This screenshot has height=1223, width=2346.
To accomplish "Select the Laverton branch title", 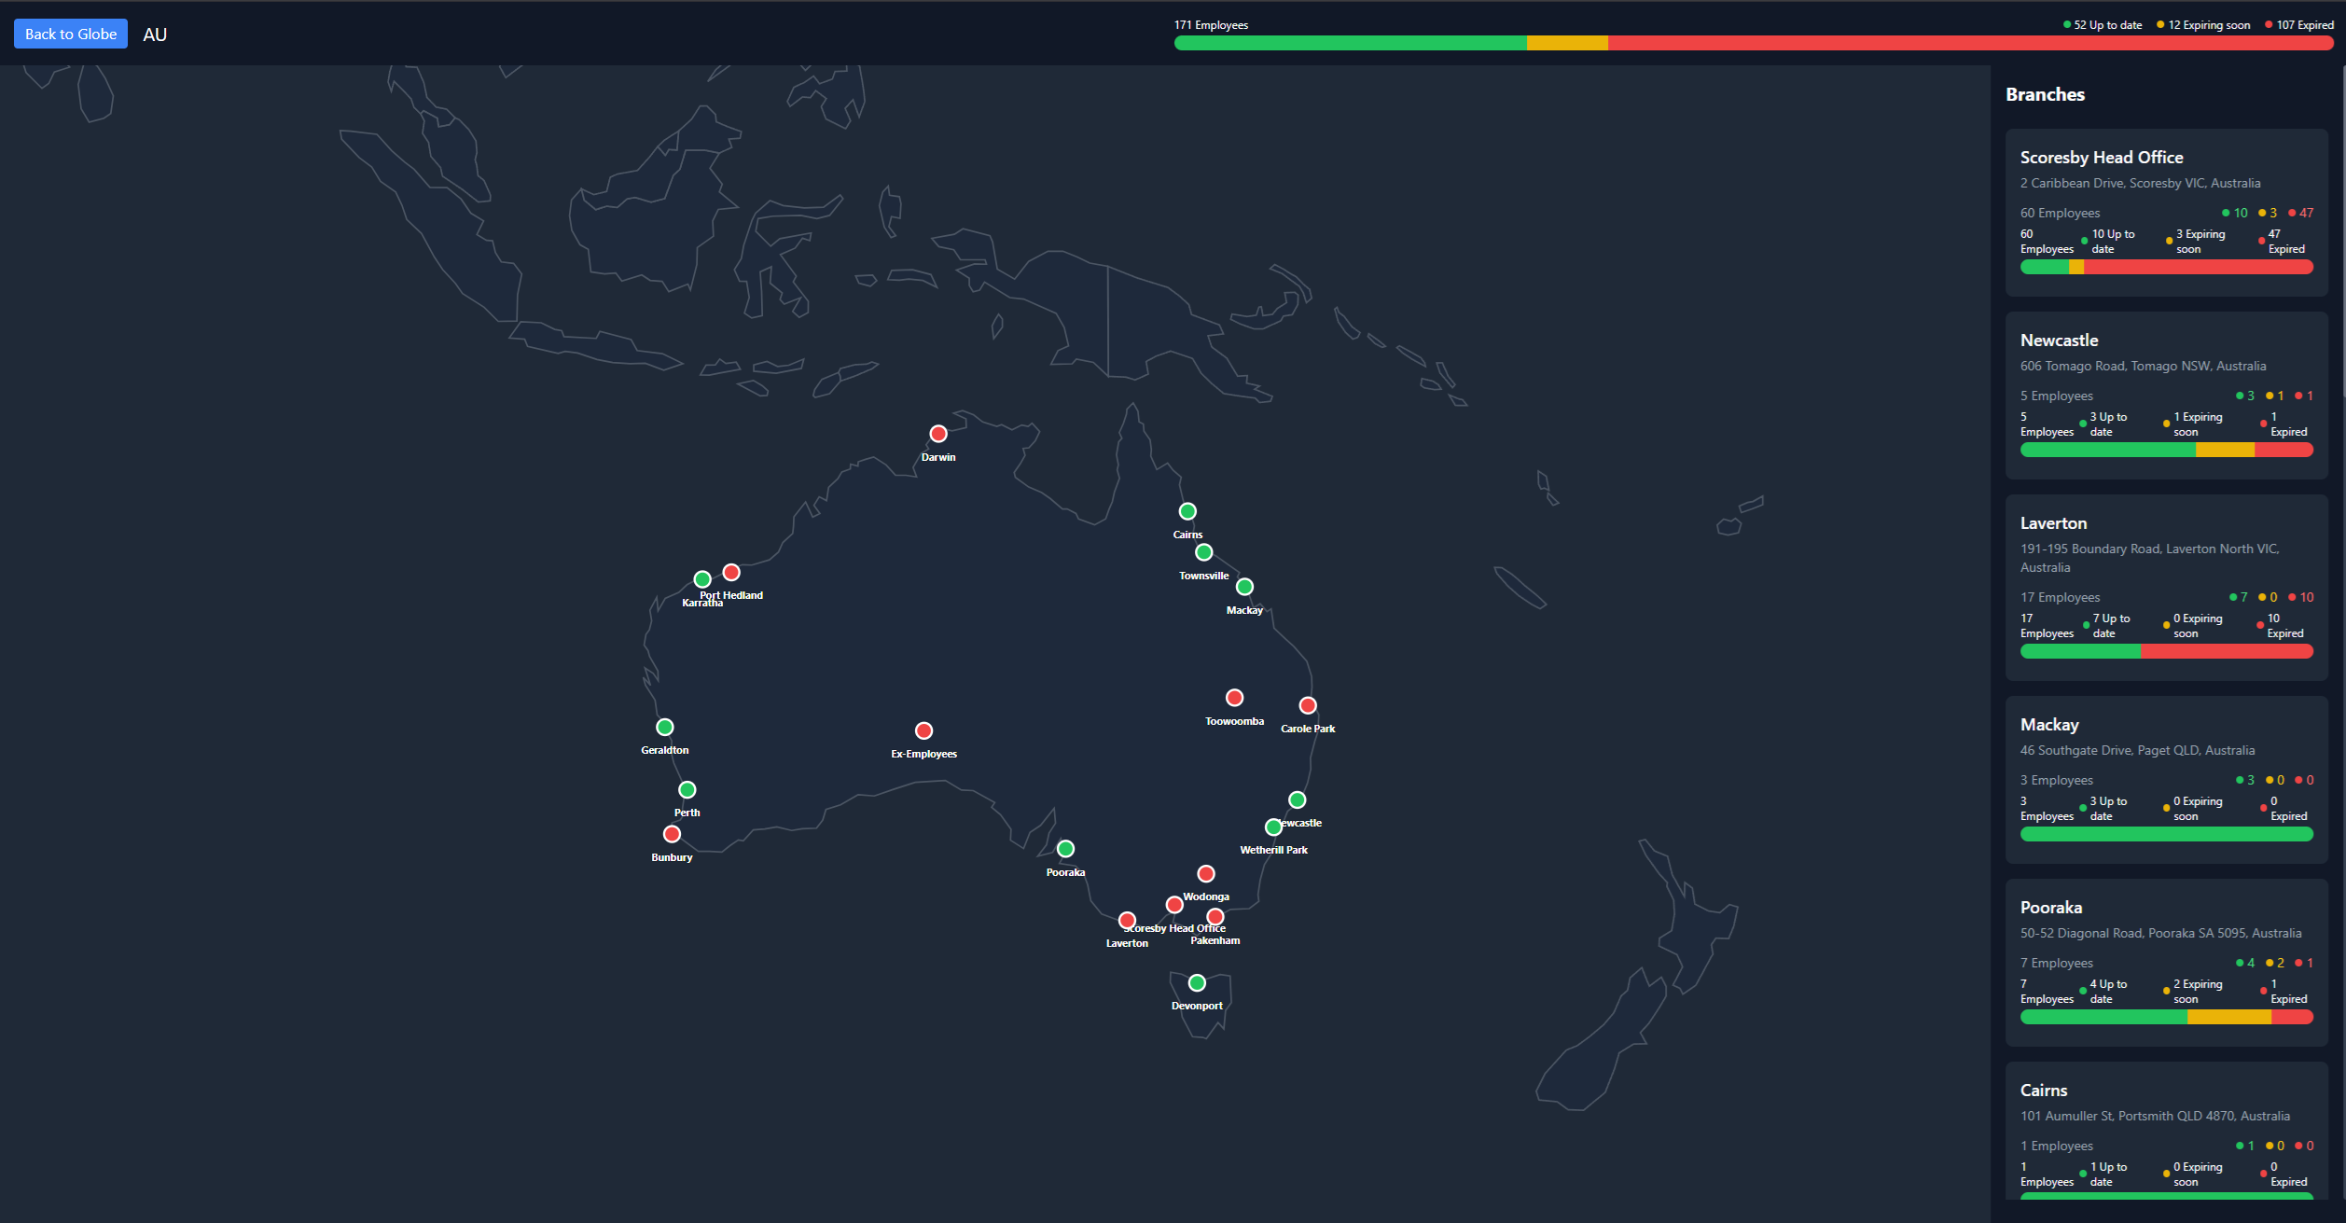I will (2053, 523).
